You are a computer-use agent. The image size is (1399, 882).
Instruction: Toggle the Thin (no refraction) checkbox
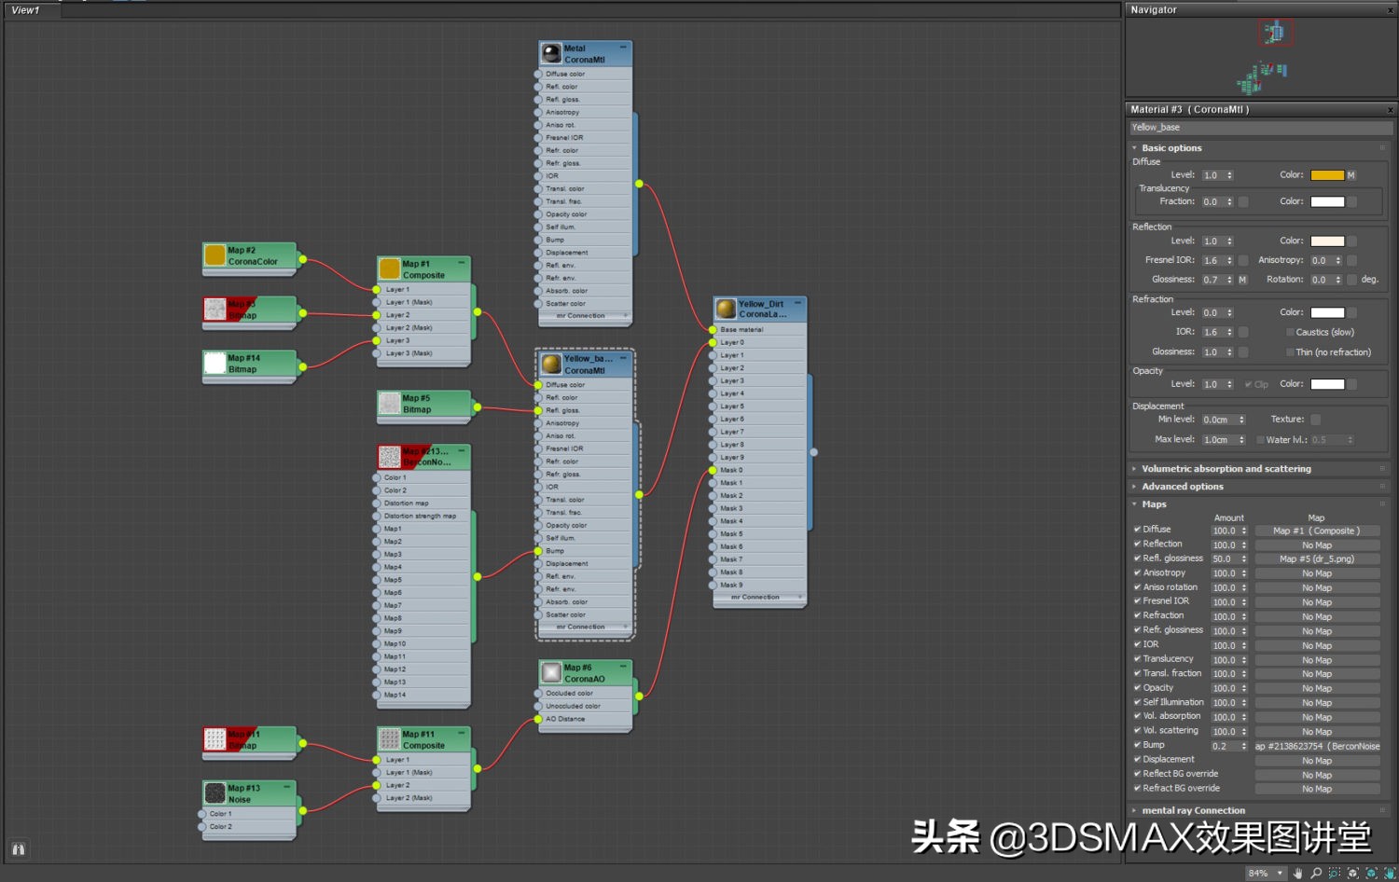coord(1290,352)
